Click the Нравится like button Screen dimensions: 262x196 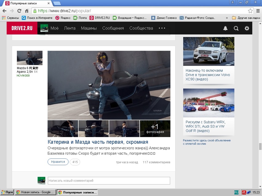pos(58,162)
